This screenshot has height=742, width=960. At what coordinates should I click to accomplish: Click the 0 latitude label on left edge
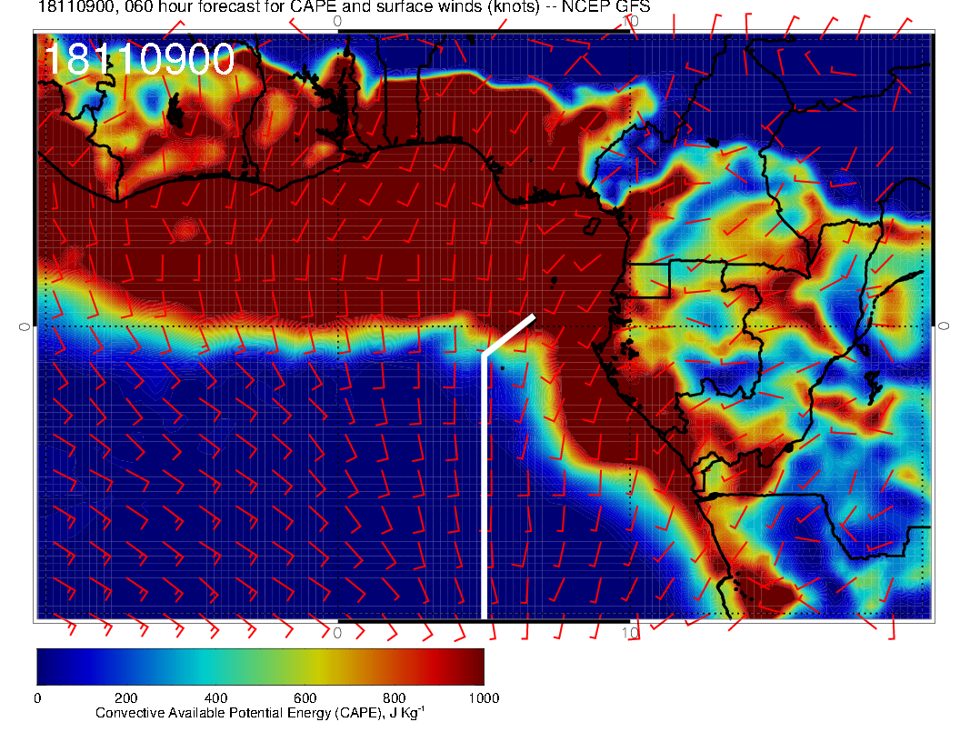[x=25, y=326]
